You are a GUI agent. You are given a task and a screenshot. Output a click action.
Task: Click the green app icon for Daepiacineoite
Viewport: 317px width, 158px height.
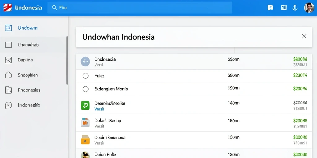[x=85, y=106]
